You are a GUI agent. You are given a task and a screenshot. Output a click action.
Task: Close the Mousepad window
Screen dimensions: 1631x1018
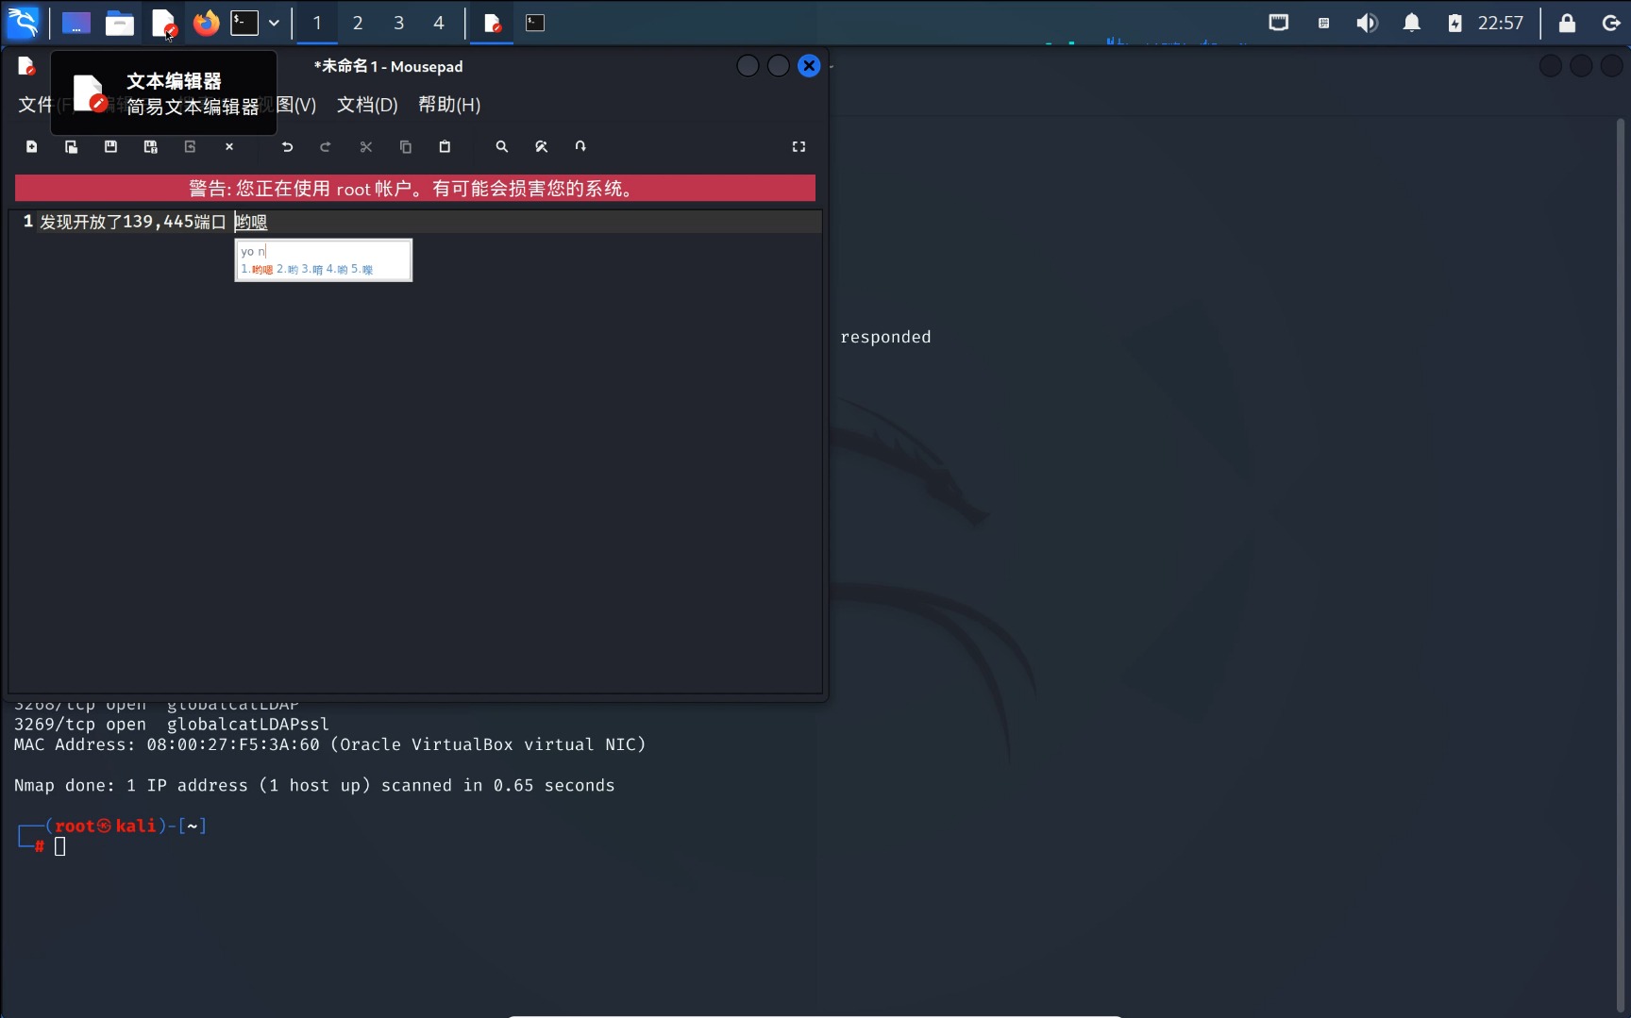pos(809,66)
